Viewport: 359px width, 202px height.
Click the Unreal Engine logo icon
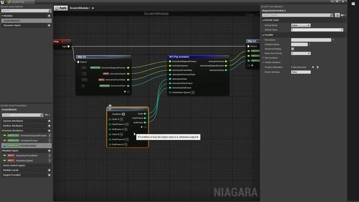click(x=2, y=2)
